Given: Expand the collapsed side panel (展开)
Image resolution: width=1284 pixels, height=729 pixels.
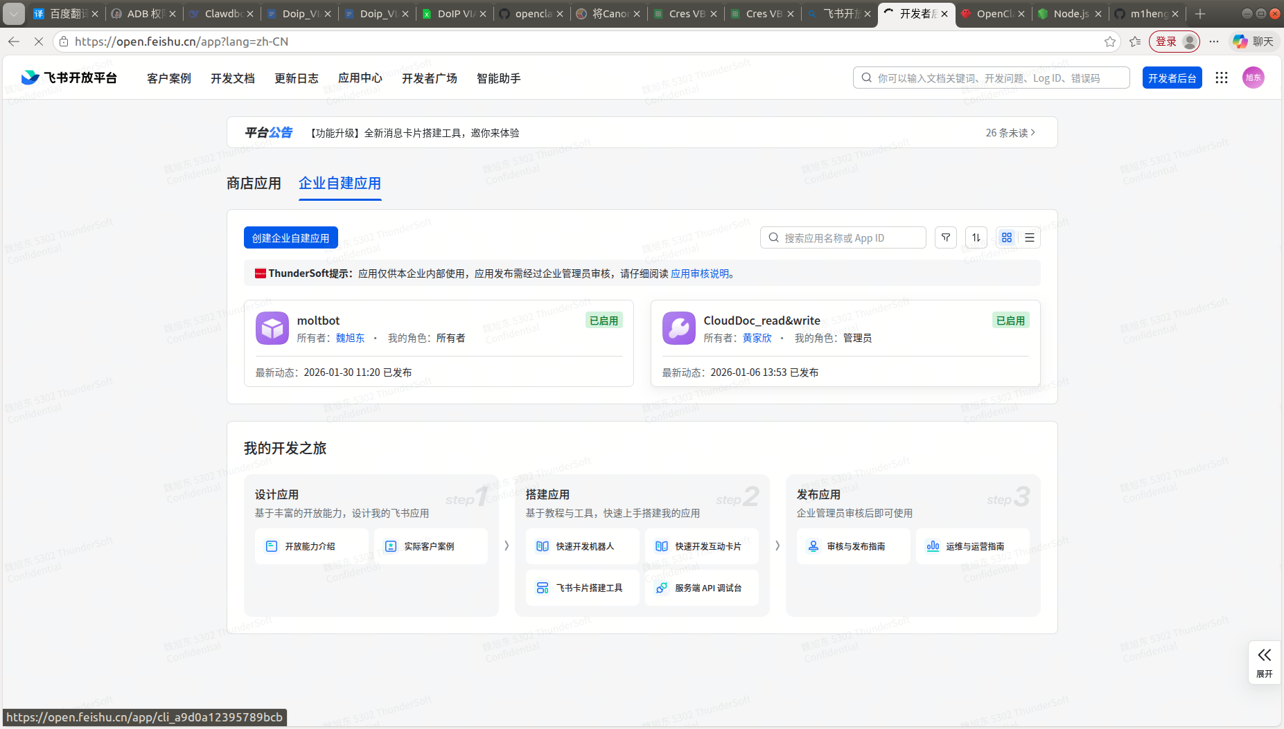Looking at the screenshot, I should pos(1264,662).
